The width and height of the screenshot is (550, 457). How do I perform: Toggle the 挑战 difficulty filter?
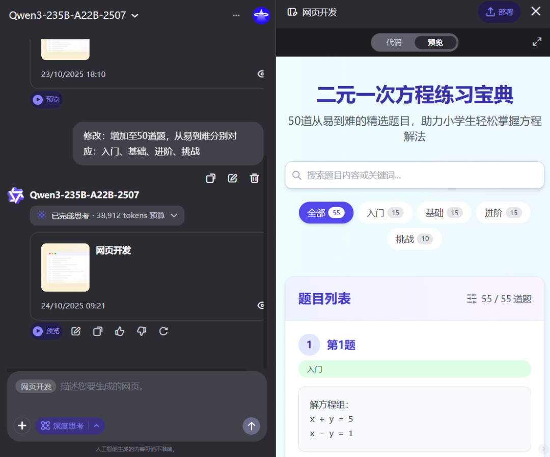(x=414, y=238)
